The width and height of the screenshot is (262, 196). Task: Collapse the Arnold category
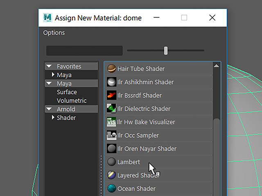(49, 109)
